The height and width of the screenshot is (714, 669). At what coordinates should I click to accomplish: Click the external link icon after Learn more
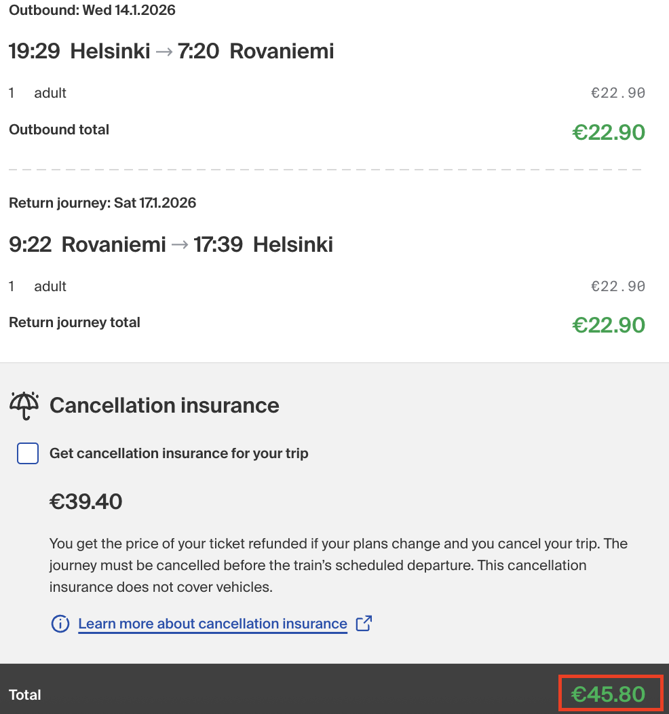pyautogui.click(x=364, y=623)
